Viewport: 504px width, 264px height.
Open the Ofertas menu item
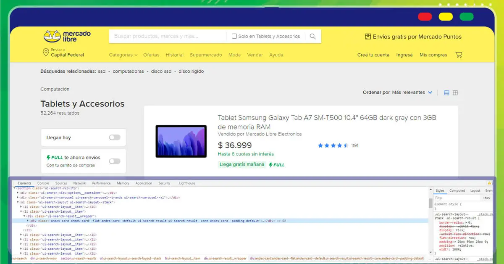click(x=151, y=55)
